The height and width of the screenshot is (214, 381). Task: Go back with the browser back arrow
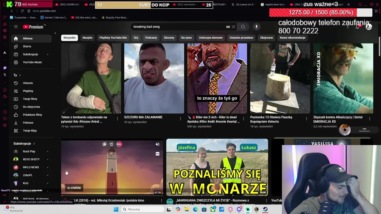tap(12, 11)
